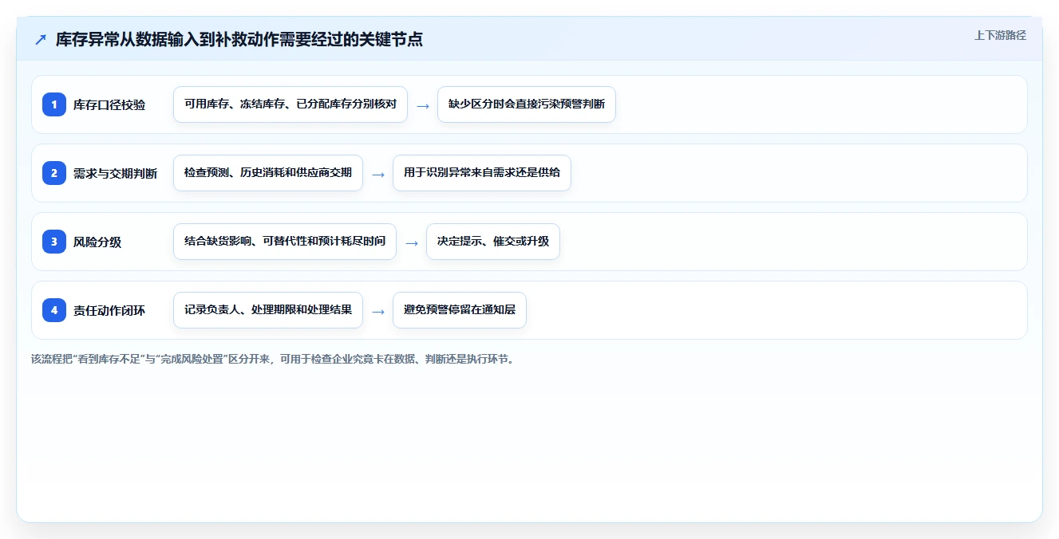Click the step 1 number badge

click(x=54, y=104)
